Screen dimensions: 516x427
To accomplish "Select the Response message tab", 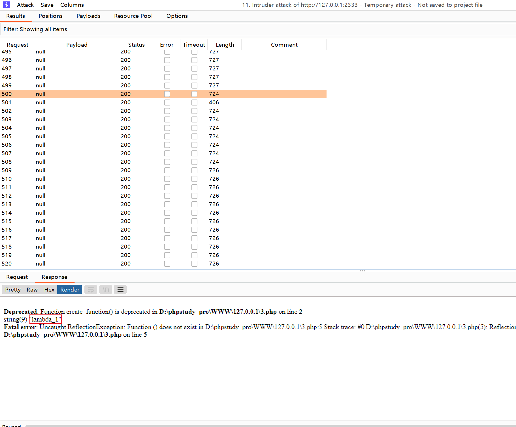I will point(54,277).
